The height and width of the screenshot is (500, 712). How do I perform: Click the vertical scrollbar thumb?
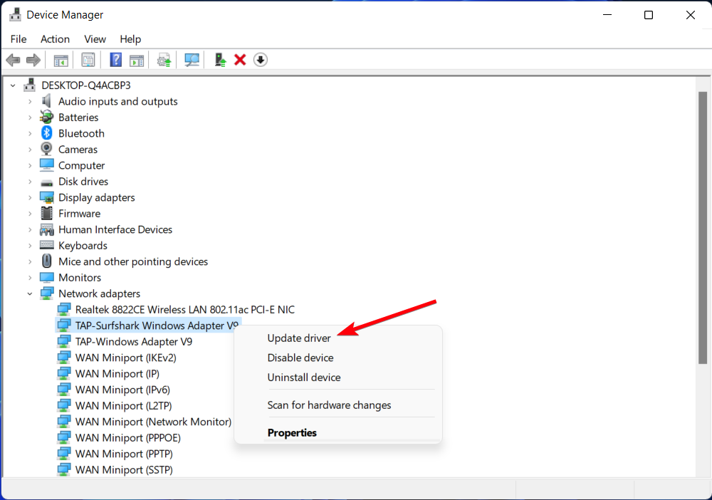click(x=703, y=227)
